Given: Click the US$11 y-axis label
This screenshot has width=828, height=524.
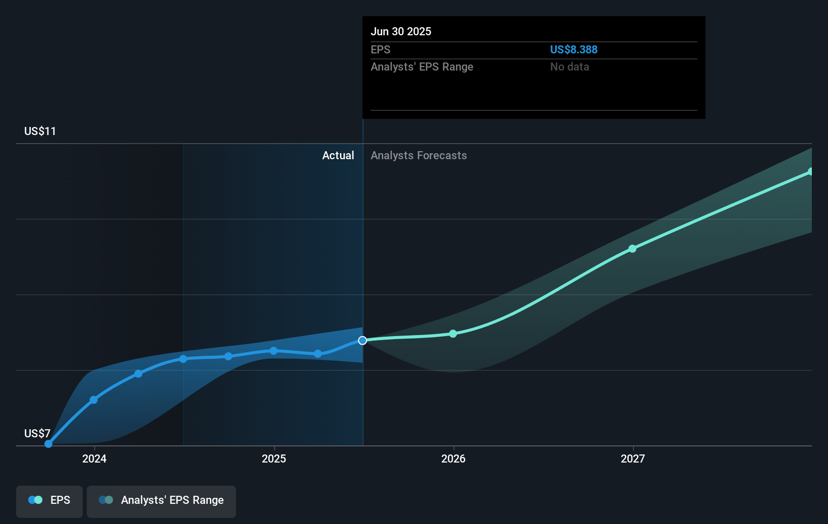Looking at the screenshot, I should click(40, 131).
